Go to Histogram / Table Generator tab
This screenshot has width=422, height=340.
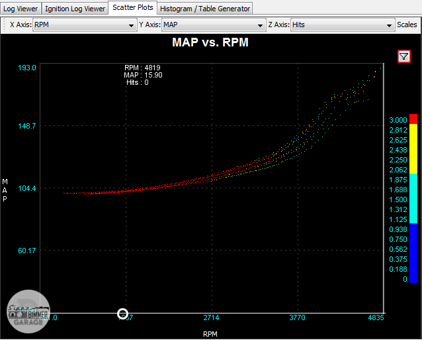(205, 9)
